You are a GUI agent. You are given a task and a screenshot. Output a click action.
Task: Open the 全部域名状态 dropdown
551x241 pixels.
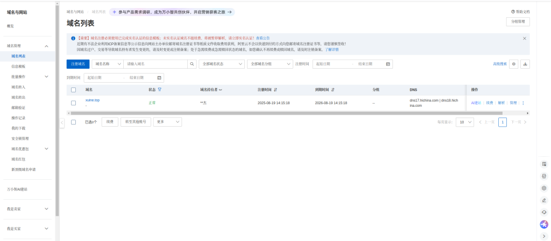tap(221, 64)
